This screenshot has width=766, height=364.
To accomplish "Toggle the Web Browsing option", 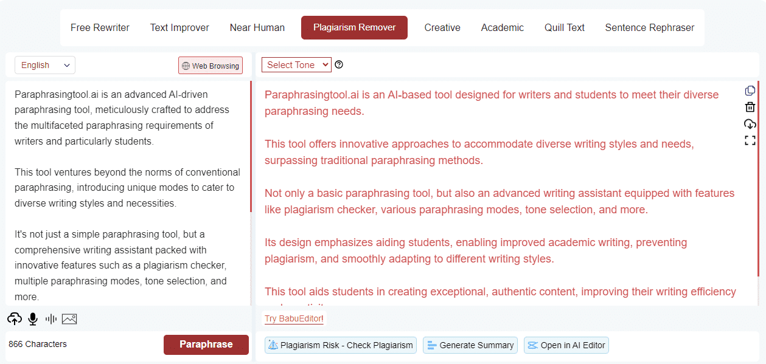I will [x=211, y=66].
